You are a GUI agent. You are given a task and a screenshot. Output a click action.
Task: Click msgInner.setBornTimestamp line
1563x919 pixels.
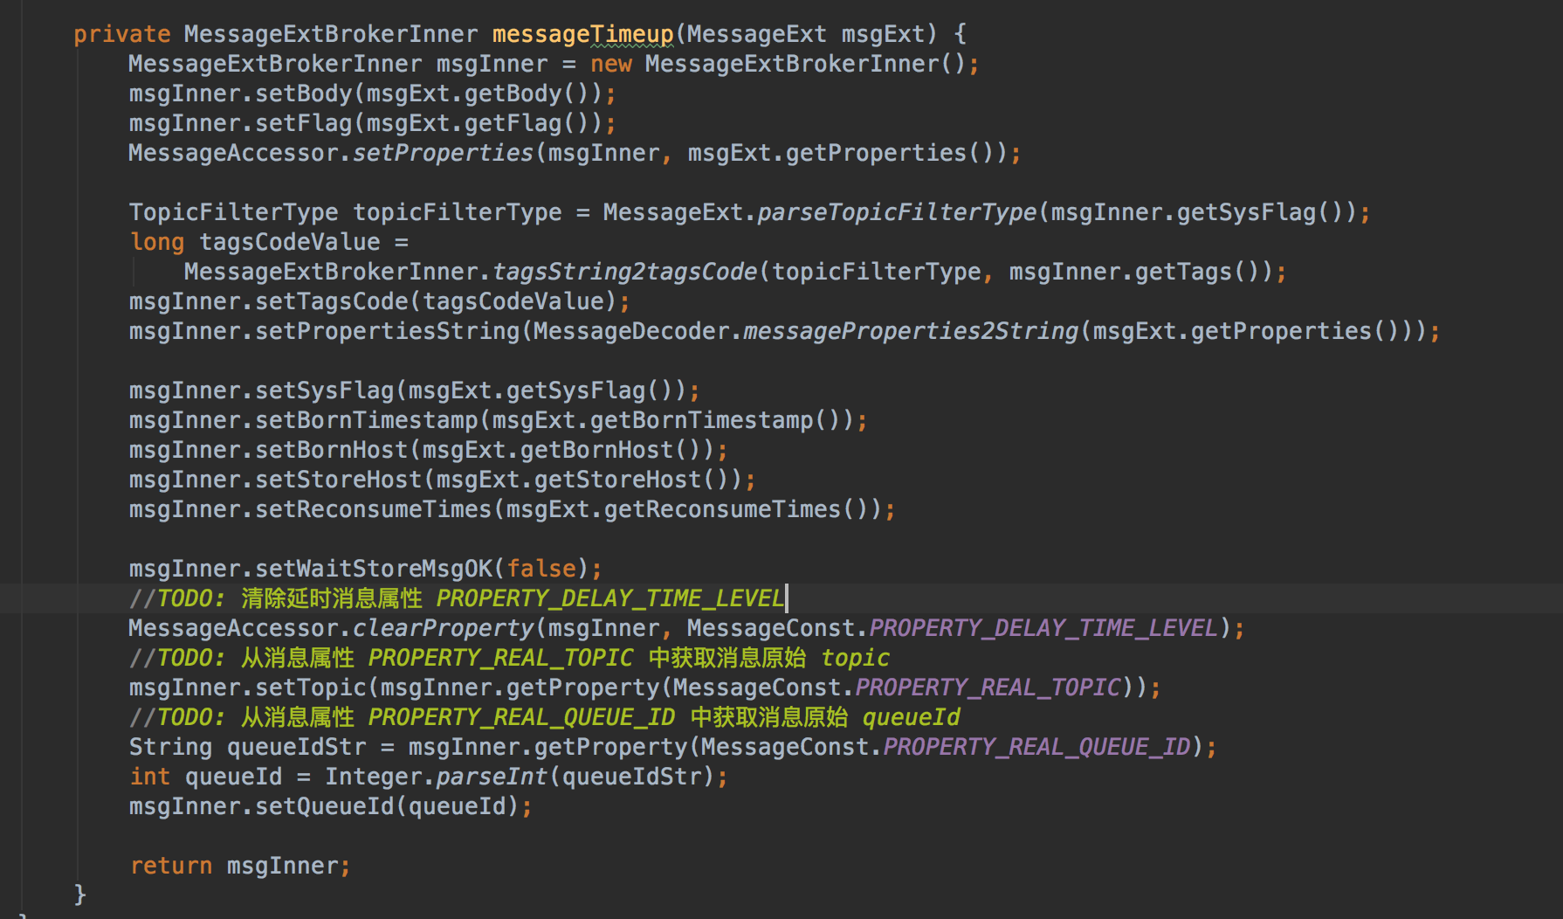[498, 420]
